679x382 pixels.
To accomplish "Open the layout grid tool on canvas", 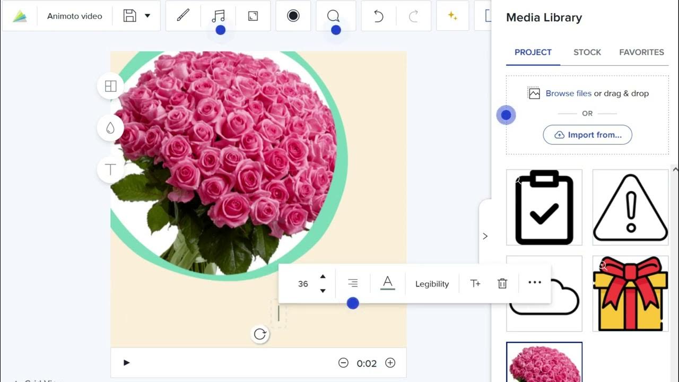I will (x=110, y=86).
